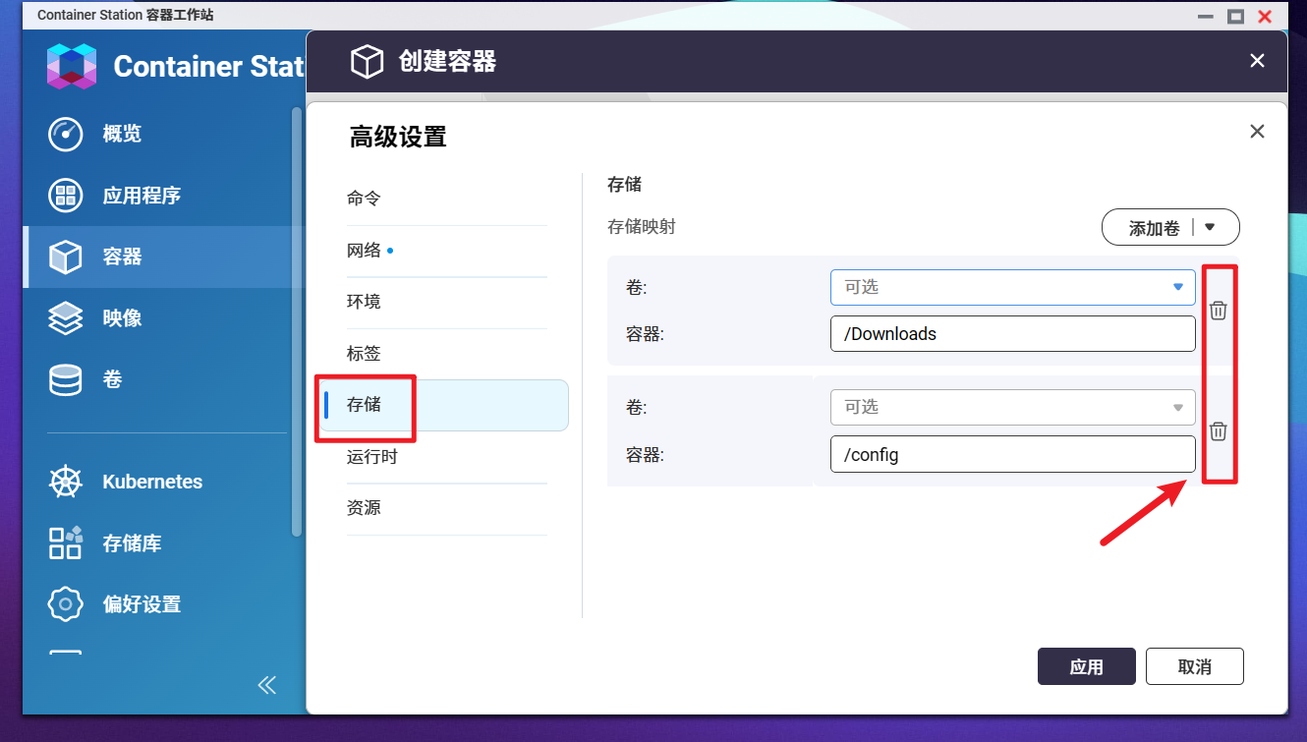Expand the 添加卷 dropdown arrow
Image resolution: width=1307 pixels, height=742 pixels.
click(1210, 227)
